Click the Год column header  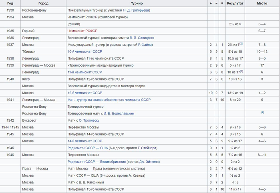(10, 3)
